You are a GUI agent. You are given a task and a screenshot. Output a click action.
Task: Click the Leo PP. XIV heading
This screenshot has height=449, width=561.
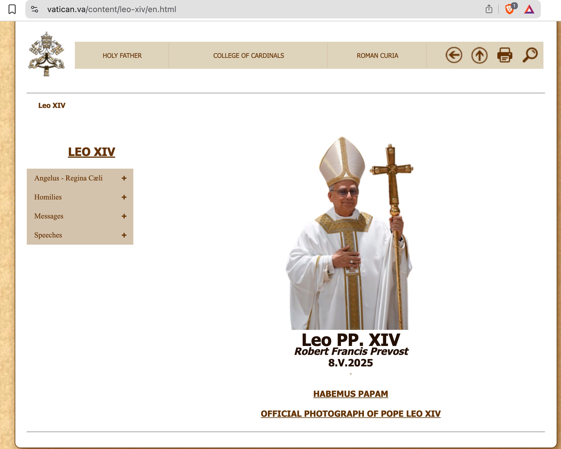coord(350,340)
